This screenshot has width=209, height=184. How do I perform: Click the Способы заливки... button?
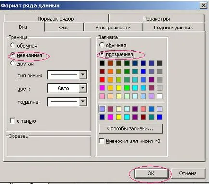[131, 128]
